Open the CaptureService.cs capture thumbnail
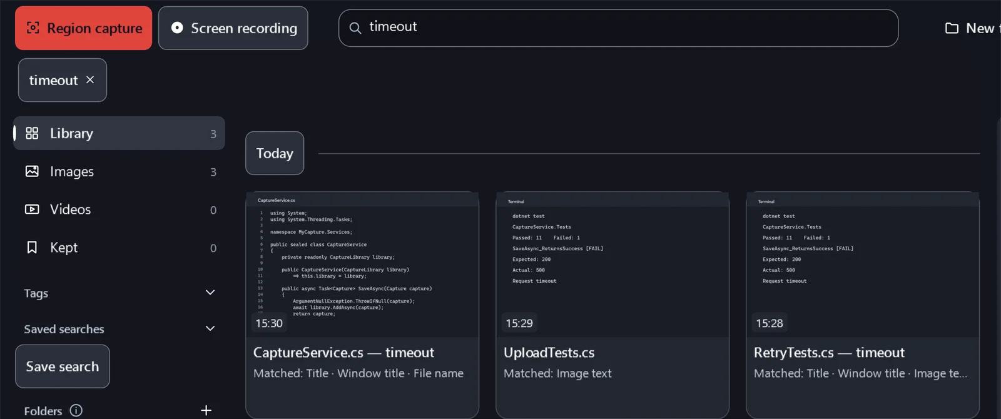Image resolution: width=1001 pixels, height=419 pixels. pos(362,265)
